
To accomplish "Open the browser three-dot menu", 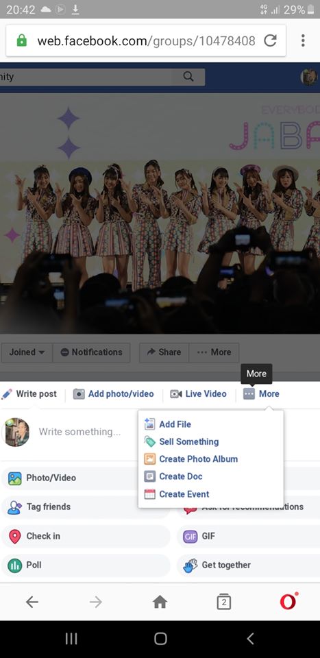I will click(x=303, y=40).
